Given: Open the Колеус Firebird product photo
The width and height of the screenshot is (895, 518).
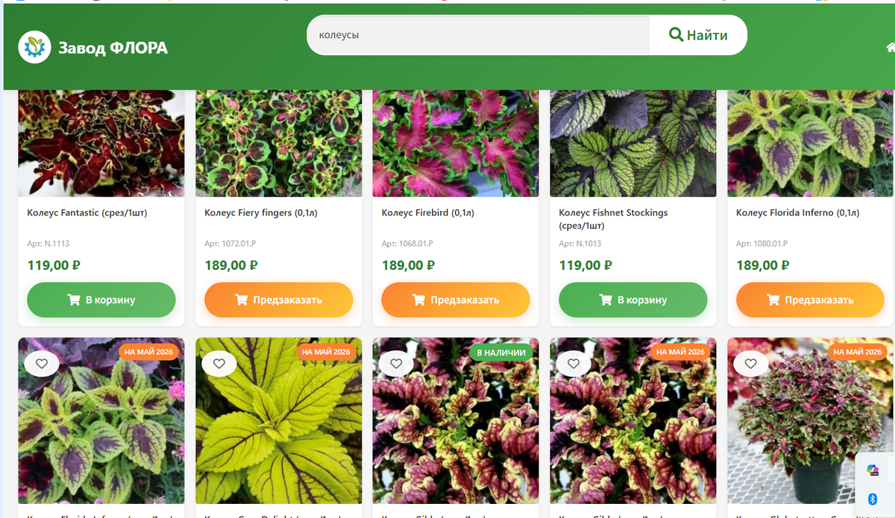Looking at the screenshot, I should tap(456, 143).
